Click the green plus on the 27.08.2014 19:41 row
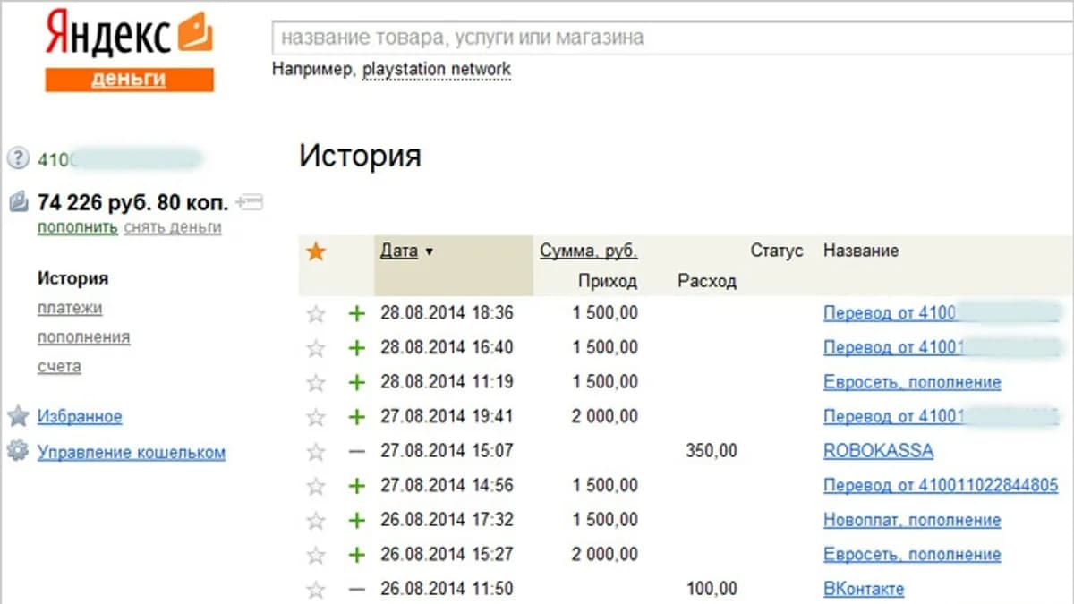Viewport: 1074px width, 604px height. tap(357, 417)
